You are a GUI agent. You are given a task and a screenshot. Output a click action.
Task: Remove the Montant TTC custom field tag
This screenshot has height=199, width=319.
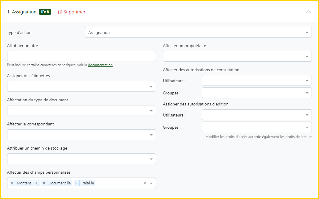tap(12, 183)
